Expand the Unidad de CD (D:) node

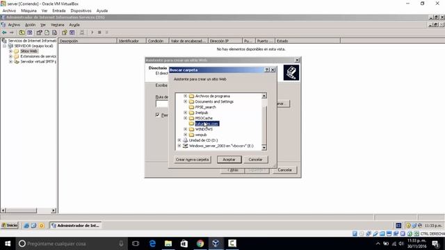[179, 140]
